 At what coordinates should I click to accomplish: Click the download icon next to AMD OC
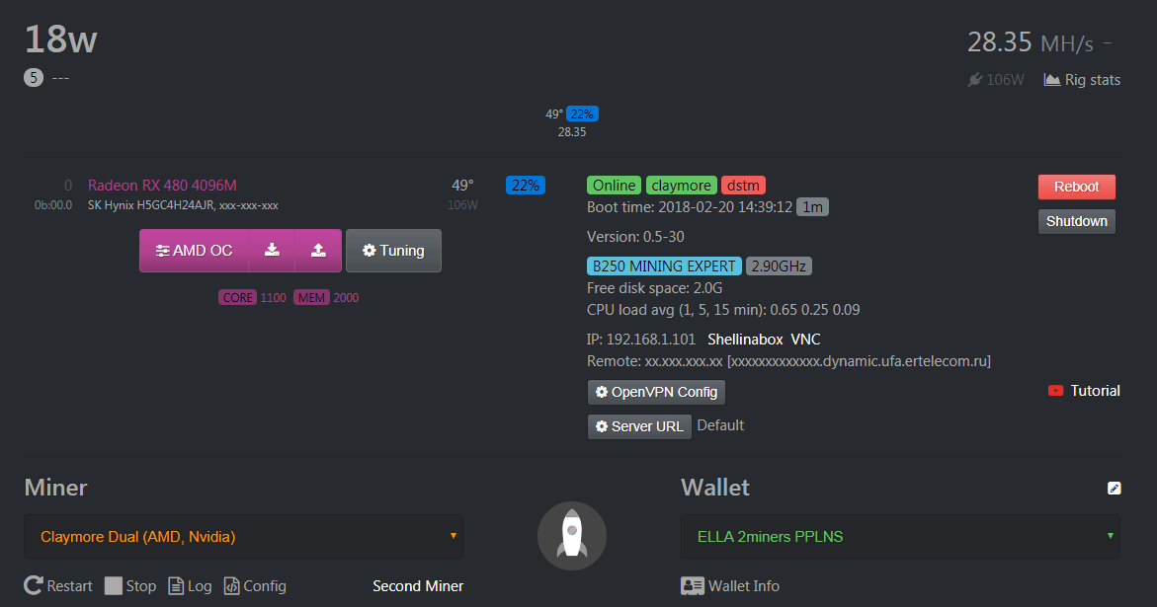(x=272, y=251)
